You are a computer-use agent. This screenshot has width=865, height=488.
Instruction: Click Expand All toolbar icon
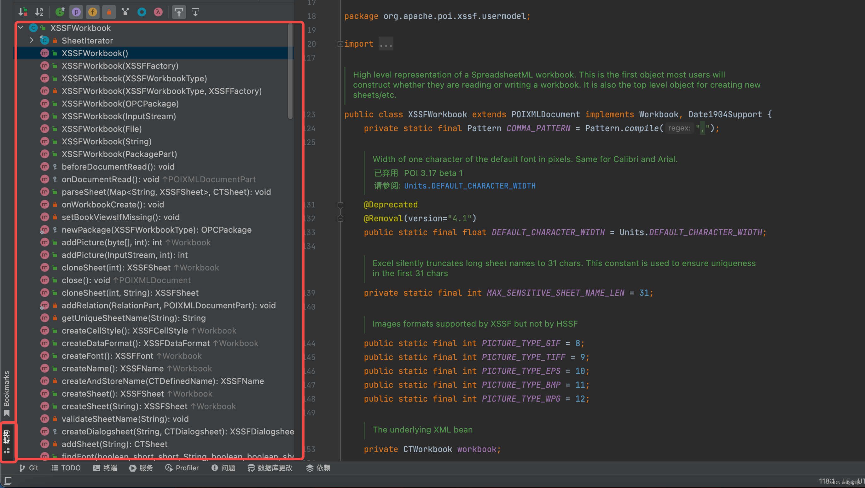click(179, 12)
